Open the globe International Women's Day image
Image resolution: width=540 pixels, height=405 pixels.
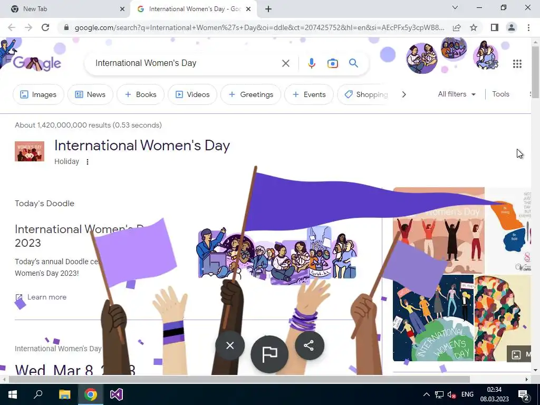click(x=433, y=318)
